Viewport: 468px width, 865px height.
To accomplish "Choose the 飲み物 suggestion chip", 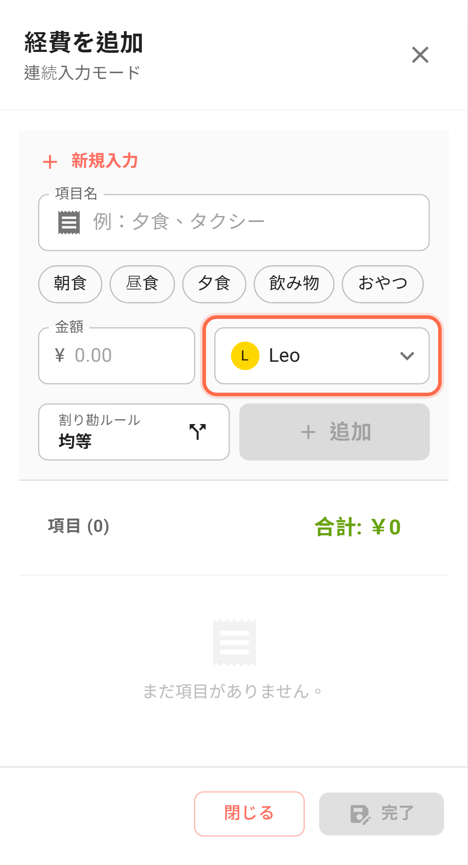I will pyautogui.click(x=294, y=284).
